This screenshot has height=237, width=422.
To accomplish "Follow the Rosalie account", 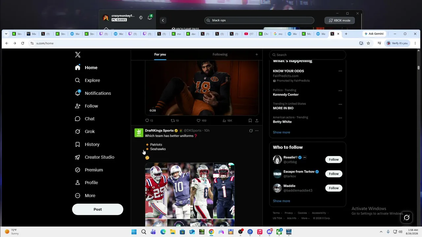I will (x=334, y=160).
